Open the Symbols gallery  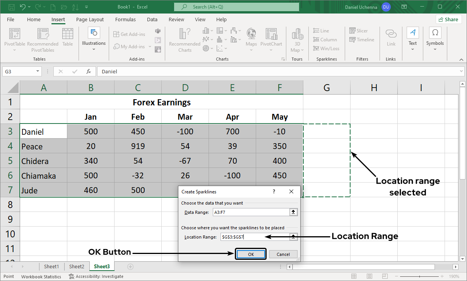(435, 39)
